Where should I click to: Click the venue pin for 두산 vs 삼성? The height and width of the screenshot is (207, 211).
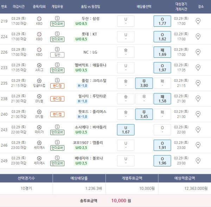point(198,21)
